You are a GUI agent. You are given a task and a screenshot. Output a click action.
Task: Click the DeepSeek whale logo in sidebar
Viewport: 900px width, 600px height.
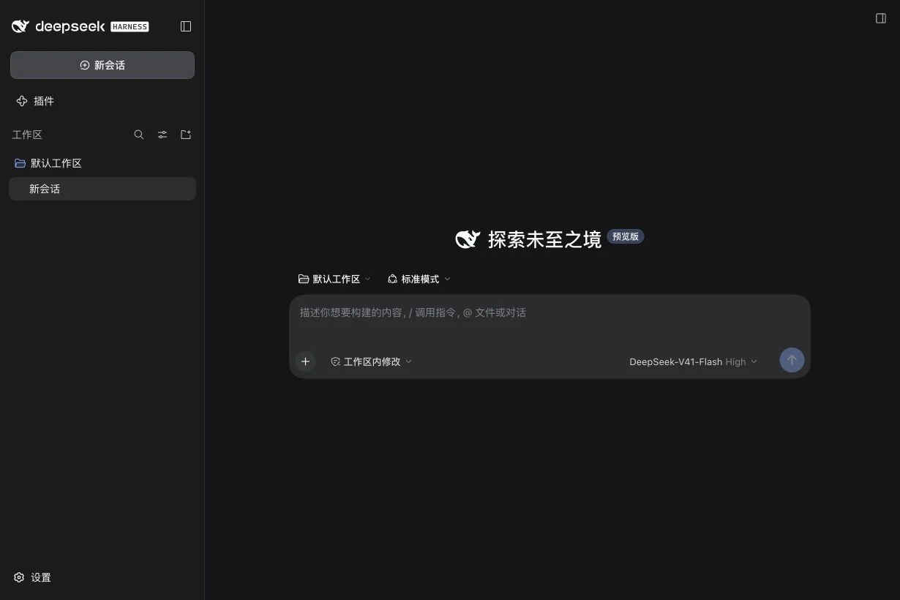[x=20, y=26]
